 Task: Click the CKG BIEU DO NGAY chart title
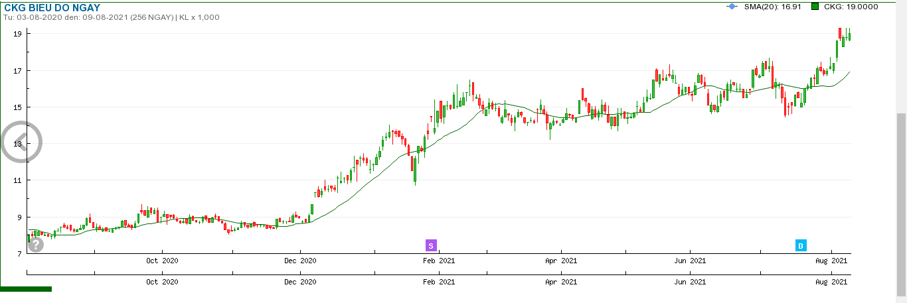tap(52, 7)
